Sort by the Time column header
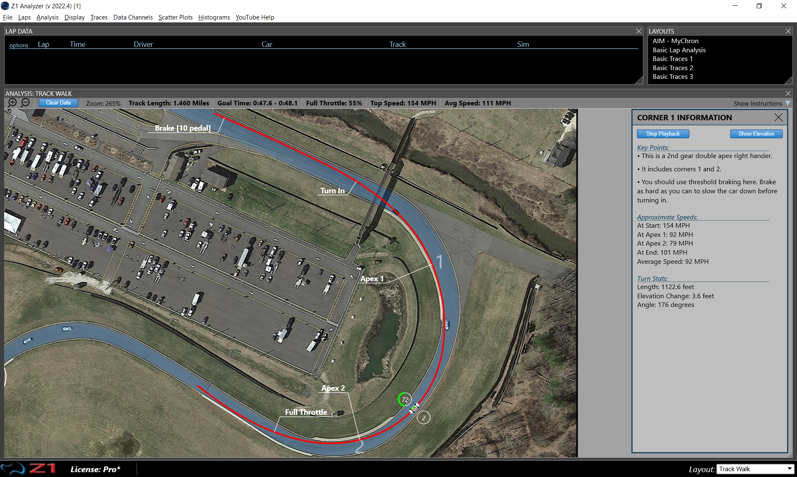This screenshot has height=477, width=797. (78, 44)
